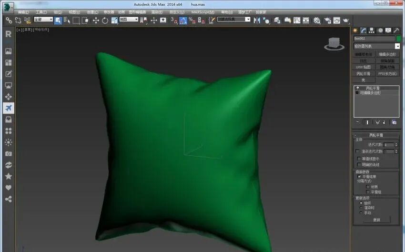Screen dimensions: 405x252
Task: Click the Mirror tool icon
Action: (257, 20)
